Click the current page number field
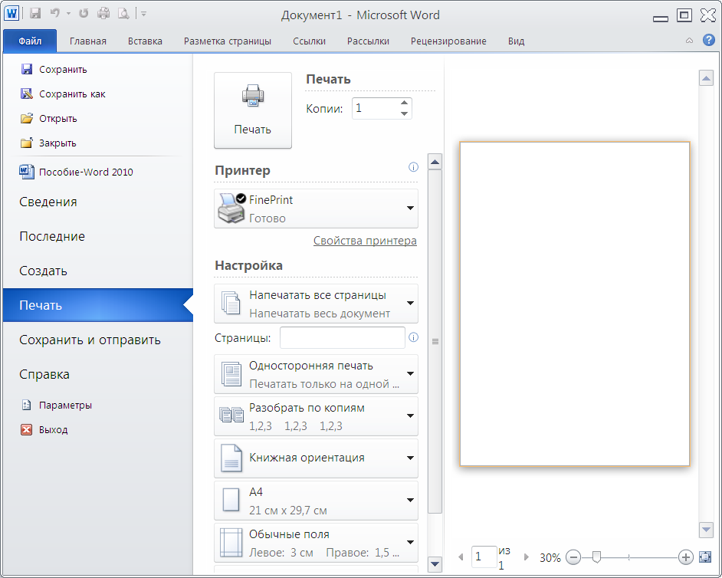 (x=484, y=557)
